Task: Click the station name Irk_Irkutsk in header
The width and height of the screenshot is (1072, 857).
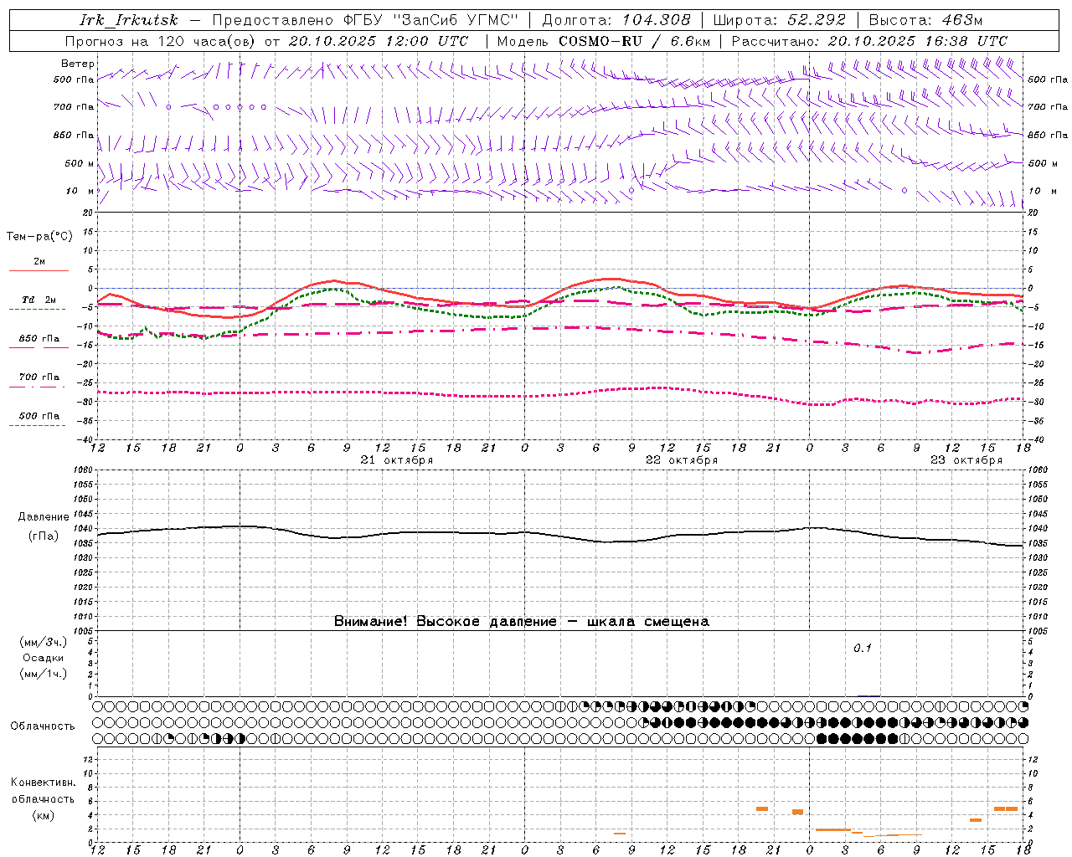Action: click(128, 20)
